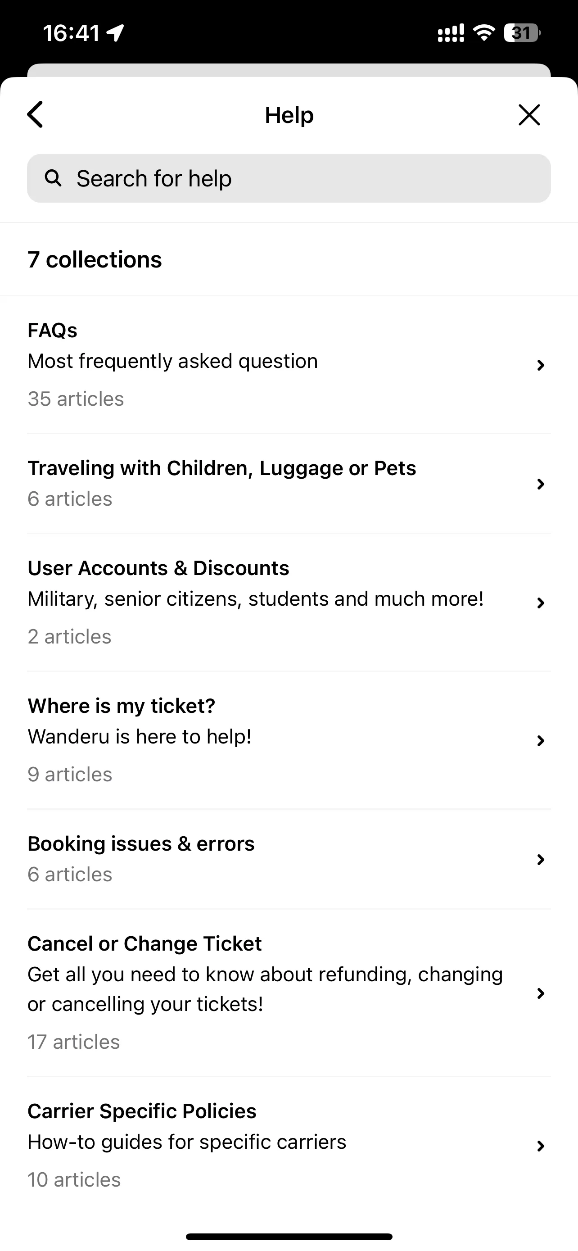Image resolution: width=578 pixels, height=1251 pixels.
Task: Close the Help sheet with X
Action: pos(529,115)
